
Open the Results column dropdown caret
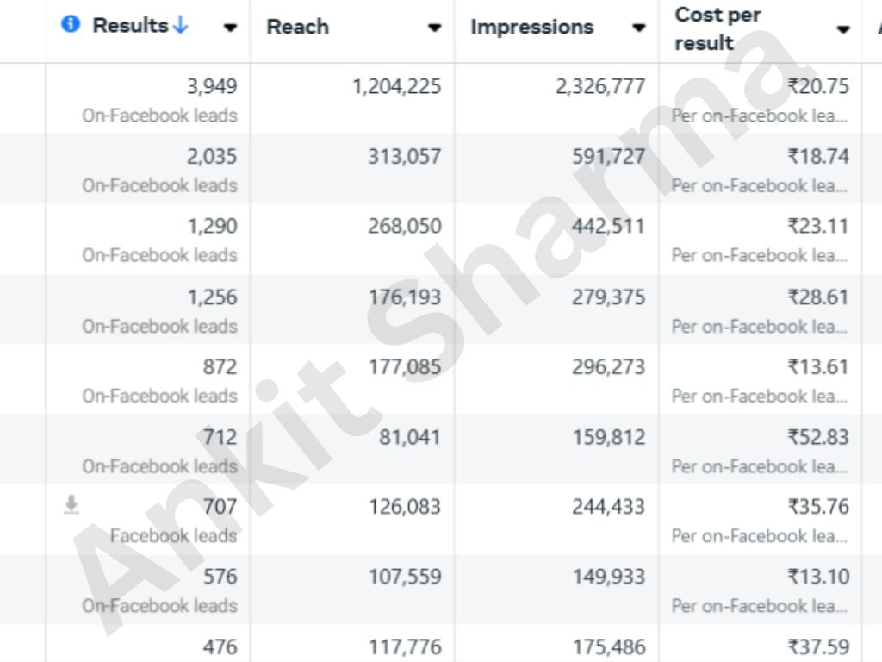(x=230, y=28)
